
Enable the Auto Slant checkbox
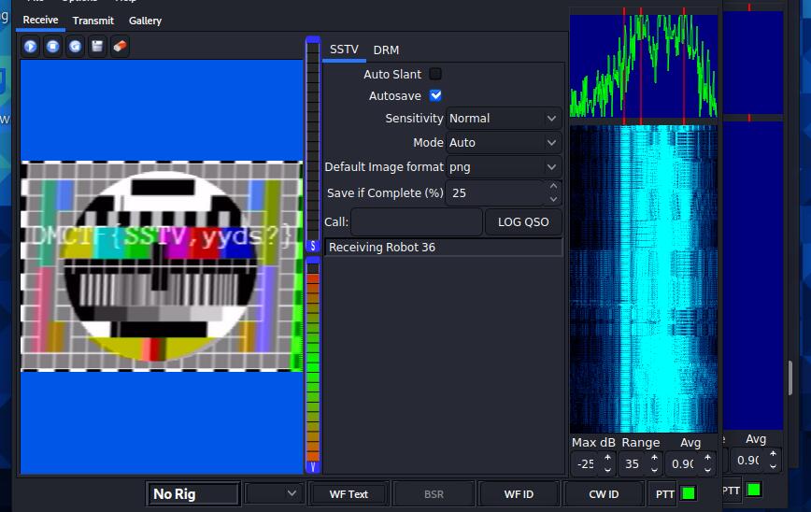(x=435, y=74)
